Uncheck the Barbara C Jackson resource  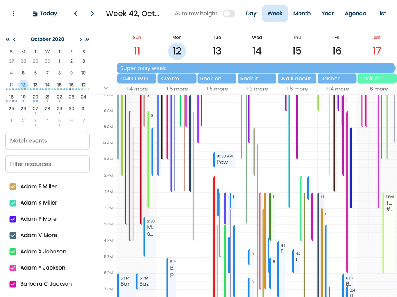click(13, 284)
